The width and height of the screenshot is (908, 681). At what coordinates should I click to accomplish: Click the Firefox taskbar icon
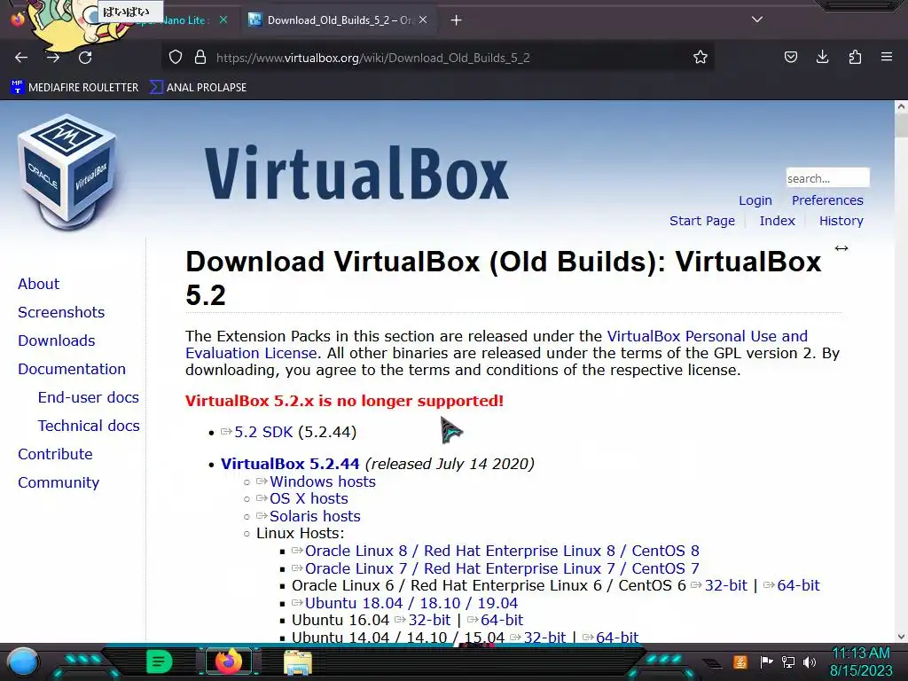point(229,661)
